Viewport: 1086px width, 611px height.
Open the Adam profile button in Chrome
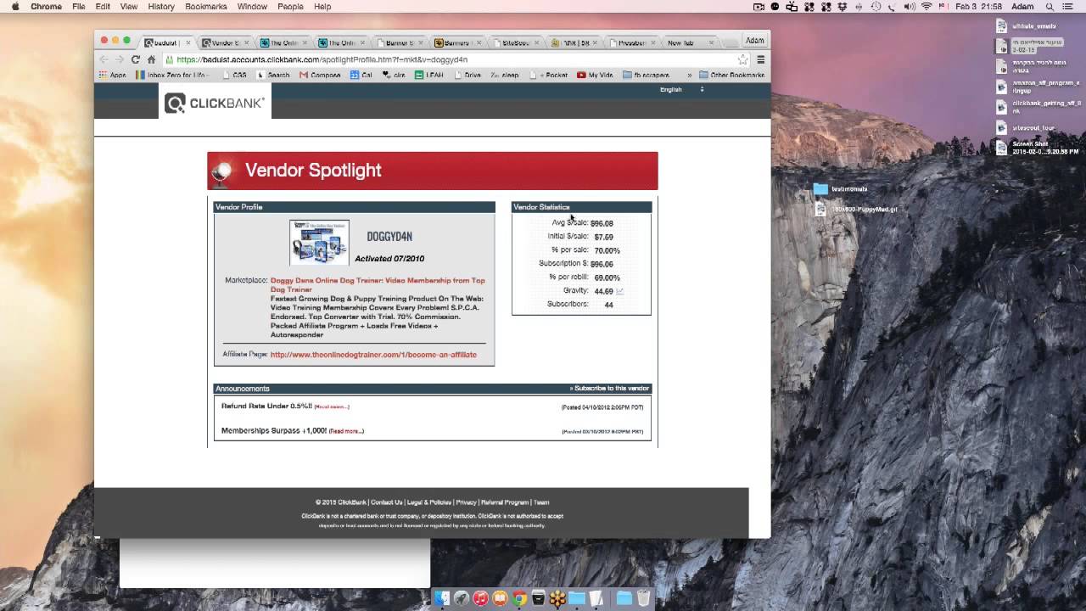(754, 41)
